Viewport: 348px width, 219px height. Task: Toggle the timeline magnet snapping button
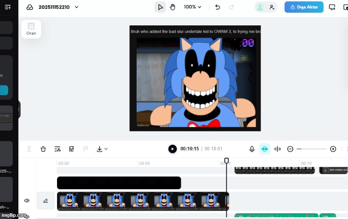(265, 149)
